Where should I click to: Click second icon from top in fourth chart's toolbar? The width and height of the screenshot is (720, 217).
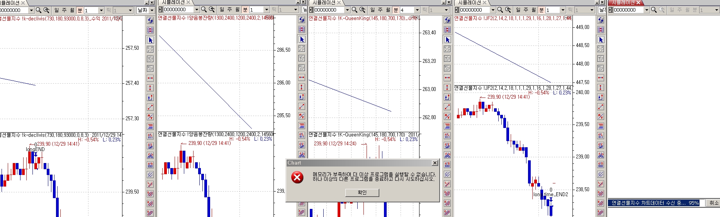(601, 30)
